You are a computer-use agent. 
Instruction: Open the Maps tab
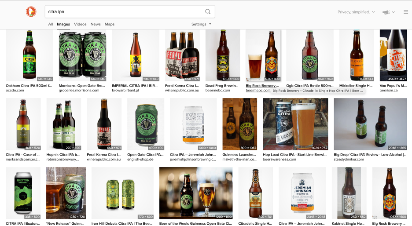click(110, 24)
